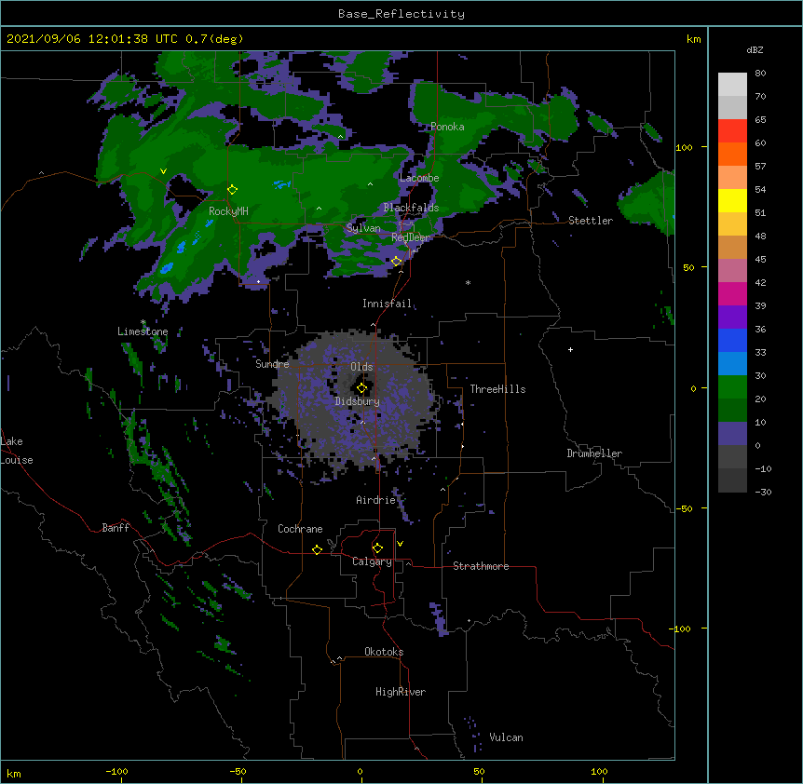Viewport: 803px width, 784px height.
Task: Click the Sundre town label
Action: coord(272,364)
